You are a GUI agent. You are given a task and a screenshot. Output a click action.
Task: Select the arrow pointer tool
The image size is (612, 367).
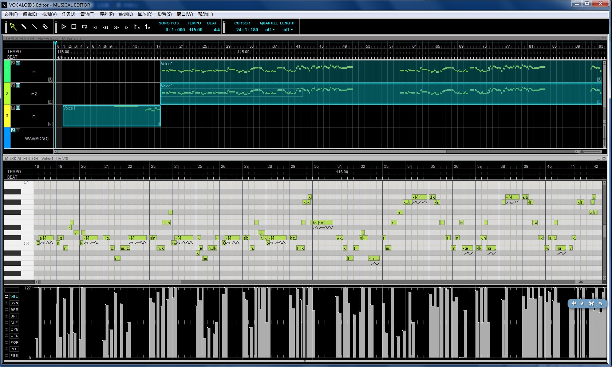coord(13,27)
